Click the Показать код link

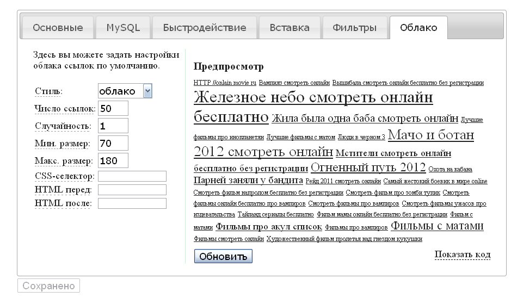click(462, 255)
